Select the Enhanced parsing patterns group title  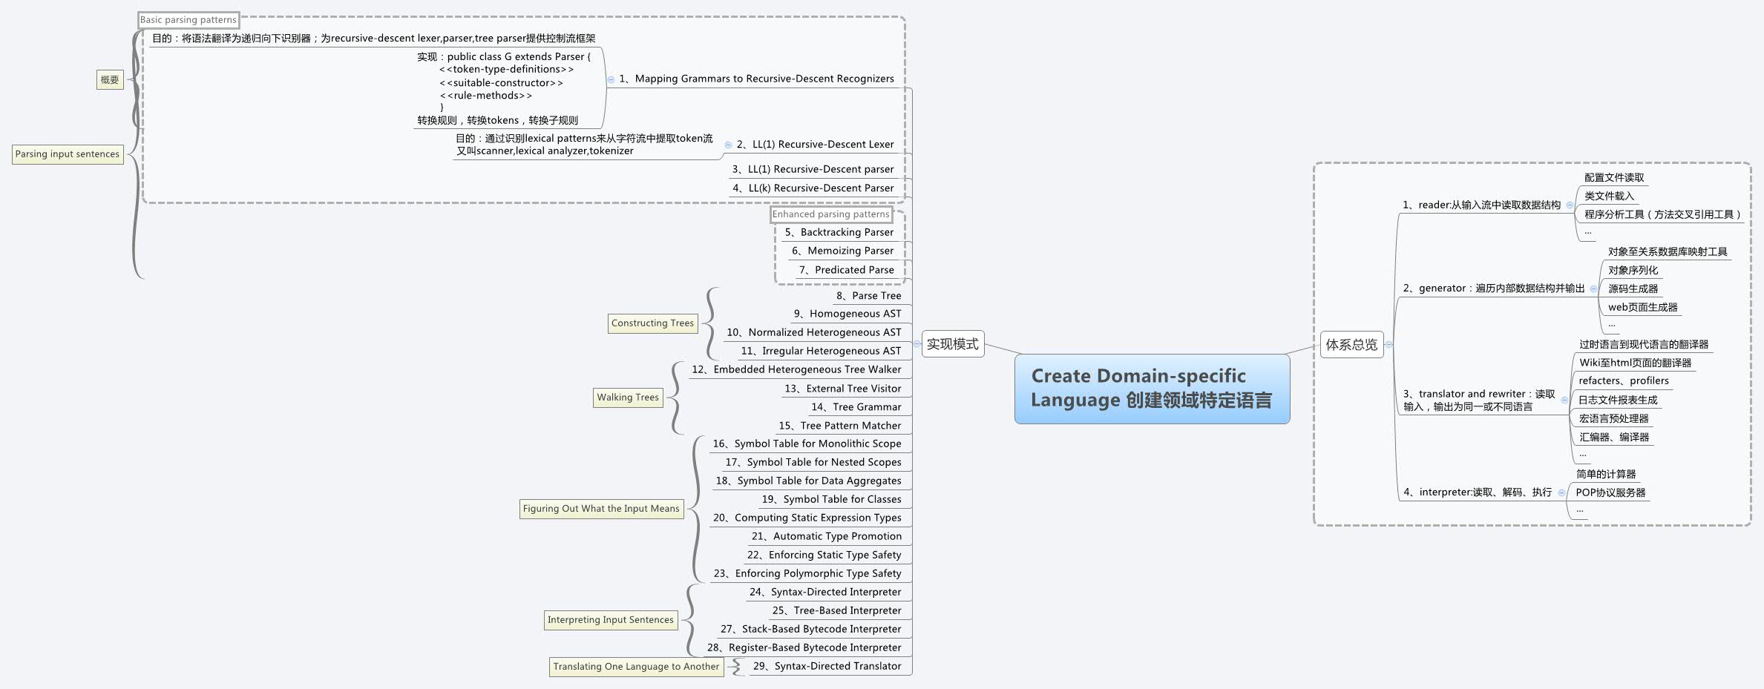pyautogui.click(x=831, y=214)
